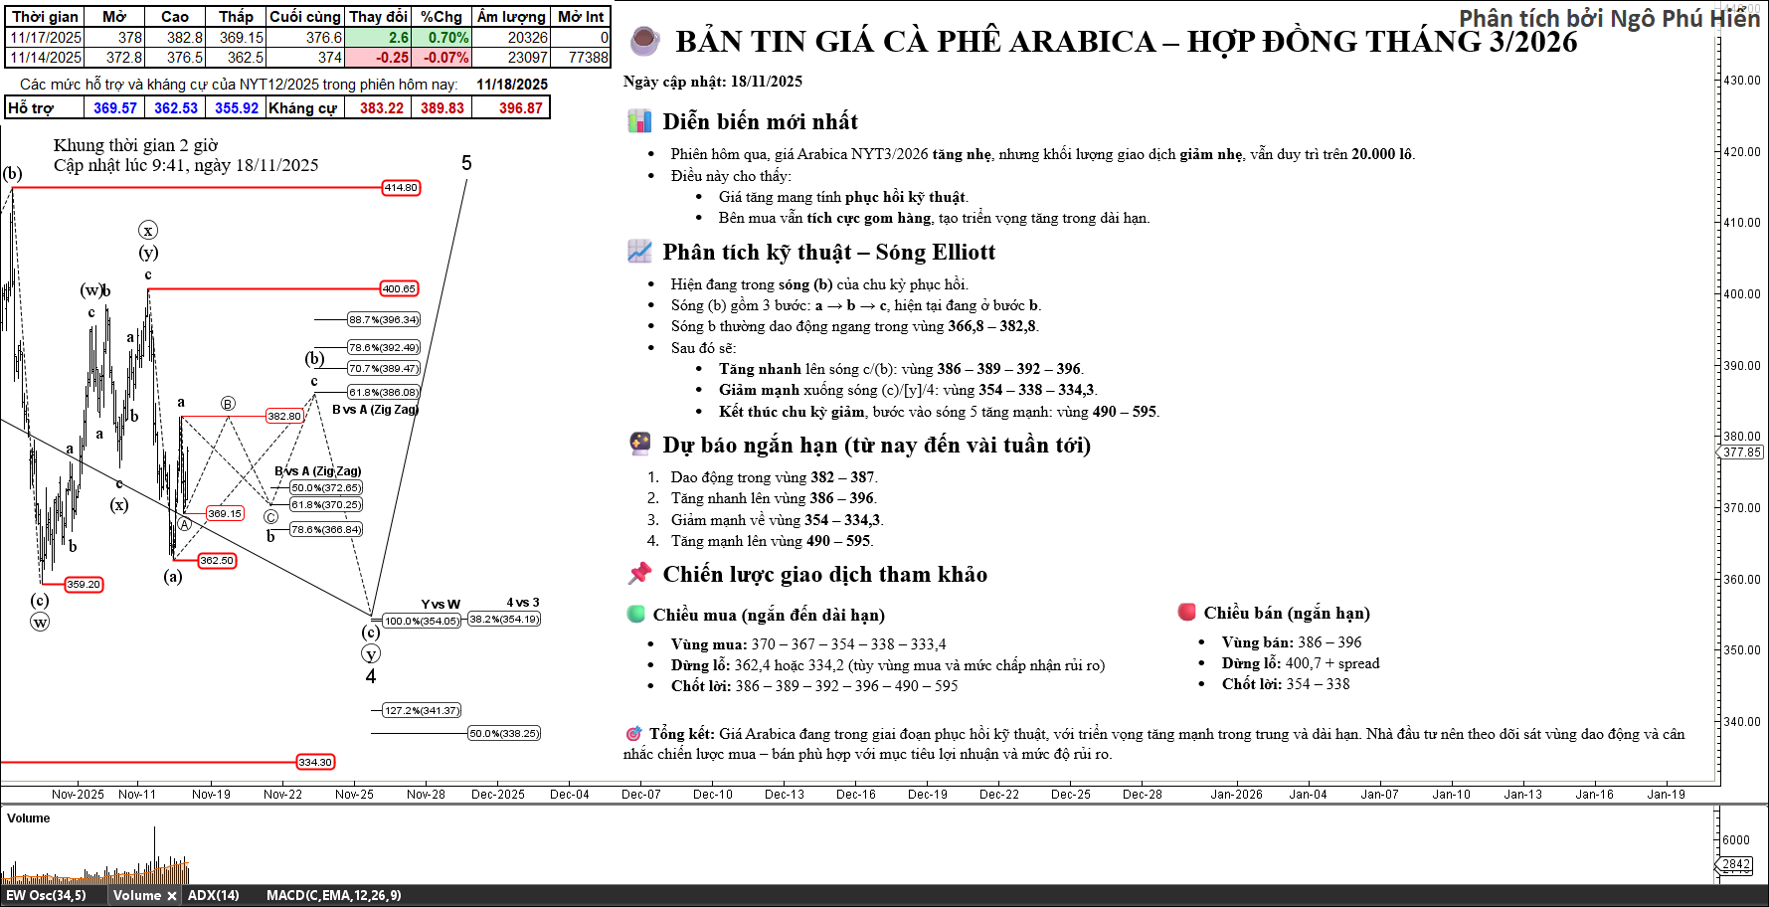Click the resistance level 396.87 cell

(521, 108)
